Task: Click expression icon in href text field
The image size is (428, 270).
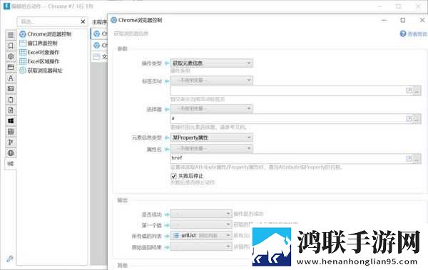Action: (409, 158)
